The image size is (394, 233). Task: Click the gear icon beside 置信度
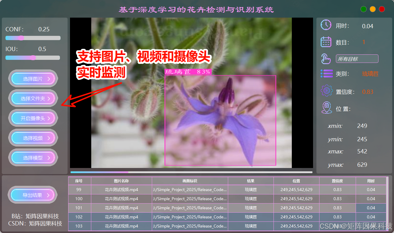[x=326, y=91]
